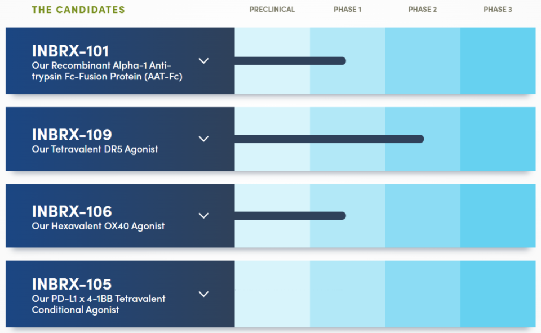
Task: Click the Alpha-1 Antitrypsin Fc-Fusion Protein description
Action: [x=107, y=71]
